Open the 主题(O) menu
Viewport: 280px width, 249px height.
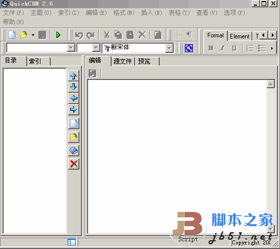tap(41, 13)
